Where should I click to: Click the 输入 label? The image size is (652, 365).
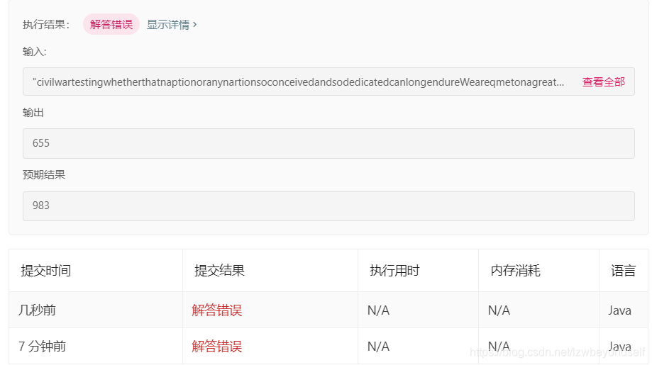point(35,52)
